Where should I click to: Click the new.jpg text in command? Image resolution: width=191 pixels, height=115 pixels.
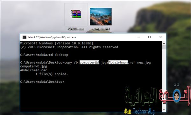point(144,63)
